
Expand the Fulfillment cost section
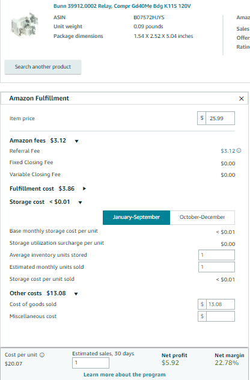84,189
